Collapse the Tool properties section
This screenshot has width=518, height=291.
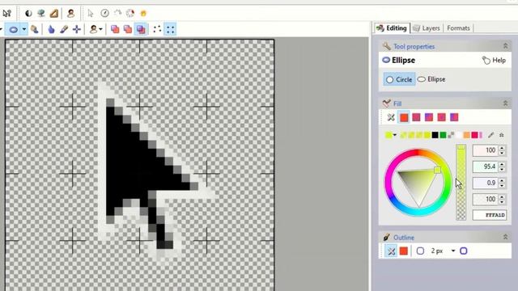click(505, 46)
